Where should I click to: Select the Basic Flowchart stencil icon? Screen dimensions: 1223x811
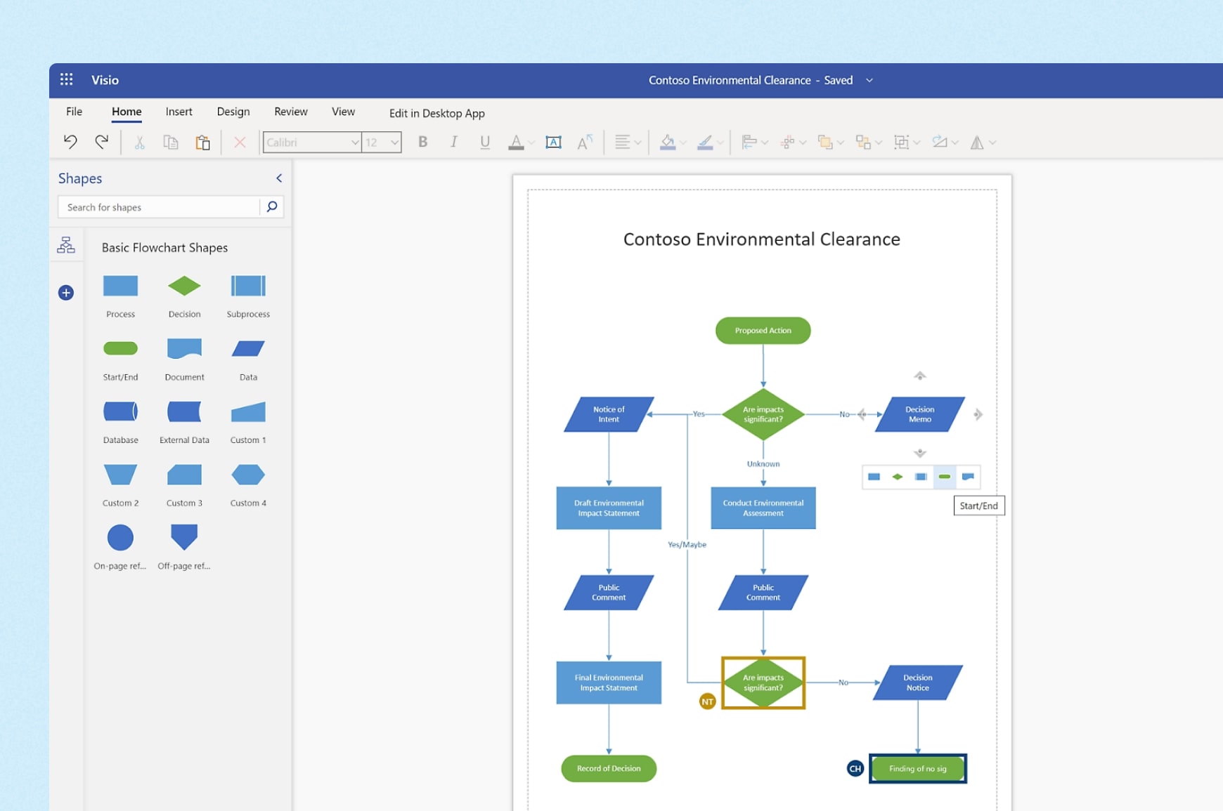(66, 245)
